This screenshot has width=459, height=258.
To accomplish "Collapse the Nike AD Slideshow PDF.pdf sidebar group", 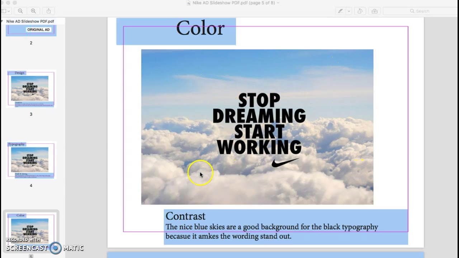I will point(3,21).
